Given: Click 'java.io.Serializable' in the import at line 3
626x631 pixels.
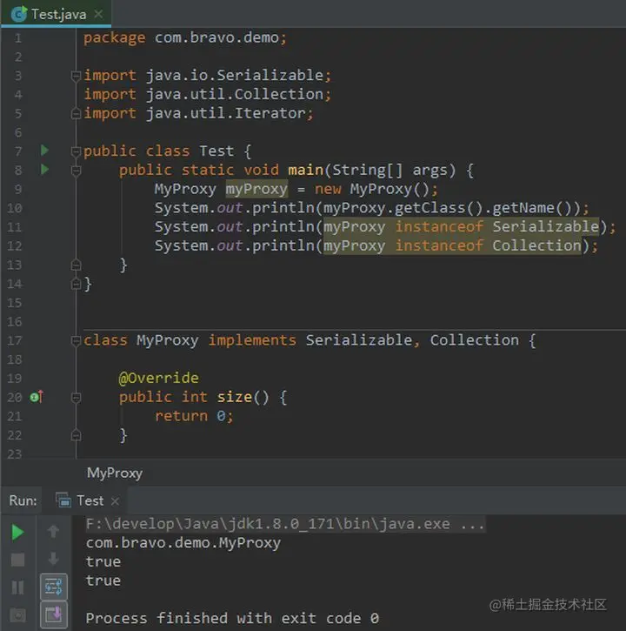Looking at the screenshot, I should 235,75.
